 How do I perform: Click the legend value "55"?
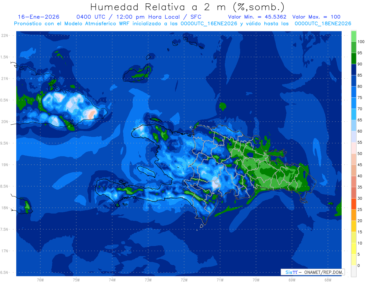360,142
